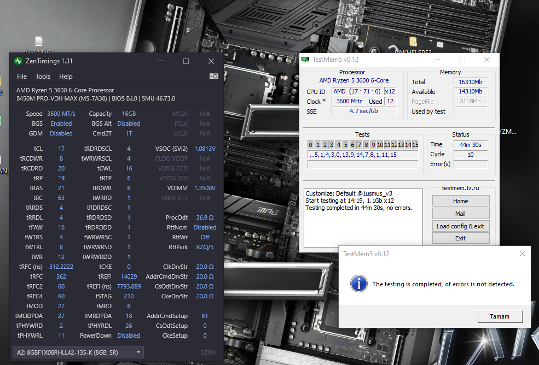
Task: Click test number 8 box in Tests
Action: [367, 145]
